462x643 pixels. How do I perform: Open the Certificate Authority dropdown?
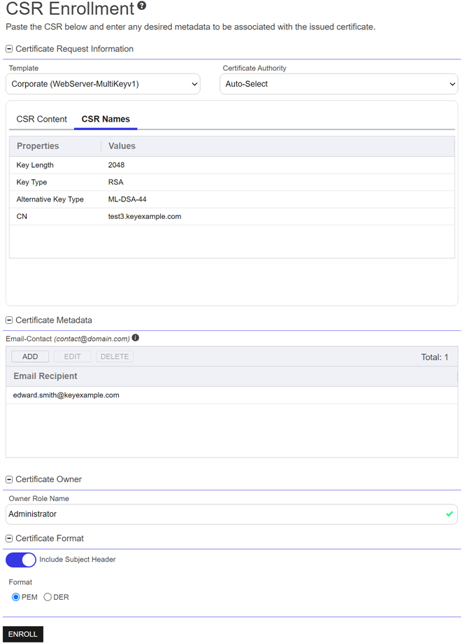point(339,84)
